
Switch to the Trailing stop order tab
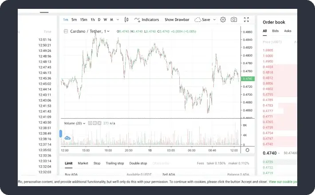(114, 163)
